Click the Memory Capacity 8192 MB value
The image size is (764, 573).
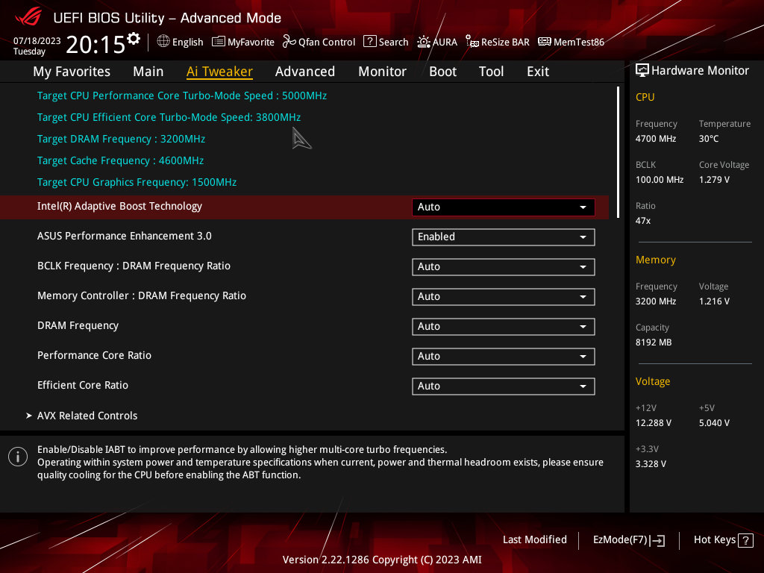click(x=654, y=342)
